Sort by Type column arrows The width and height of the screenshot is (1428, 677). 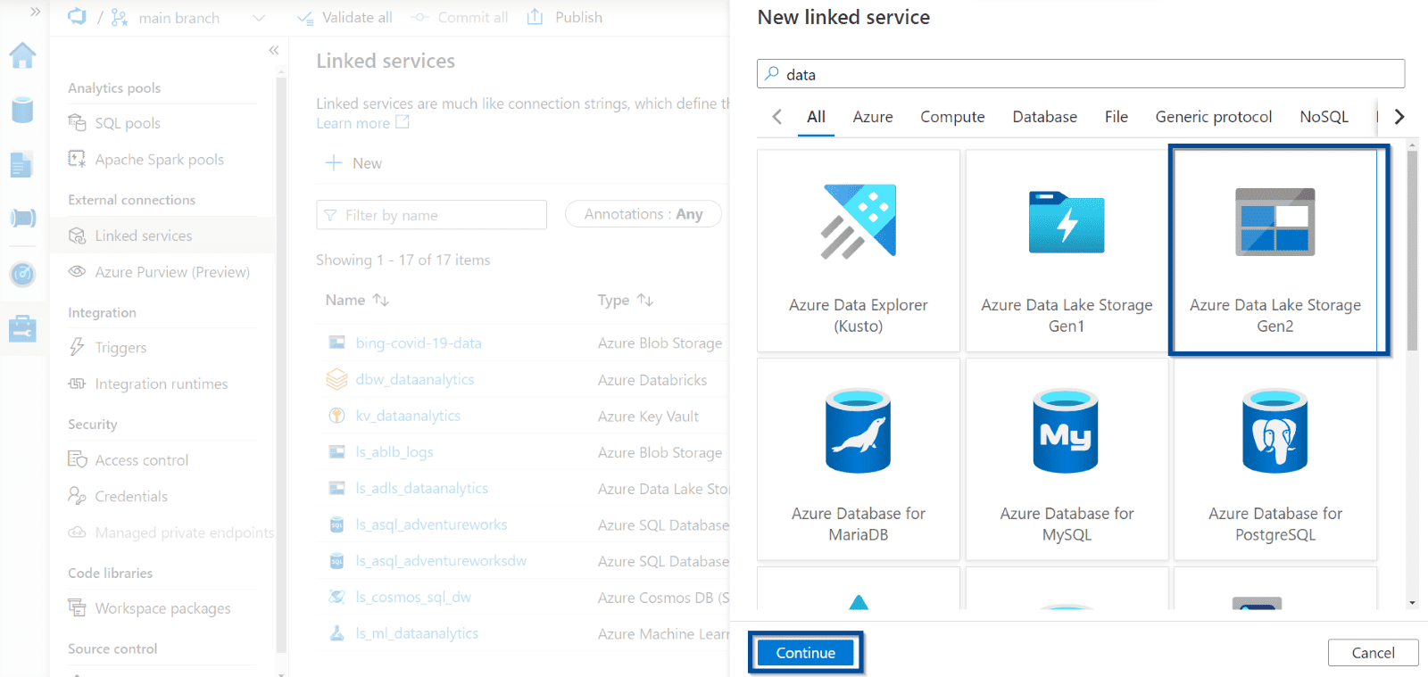click(645, 301)
